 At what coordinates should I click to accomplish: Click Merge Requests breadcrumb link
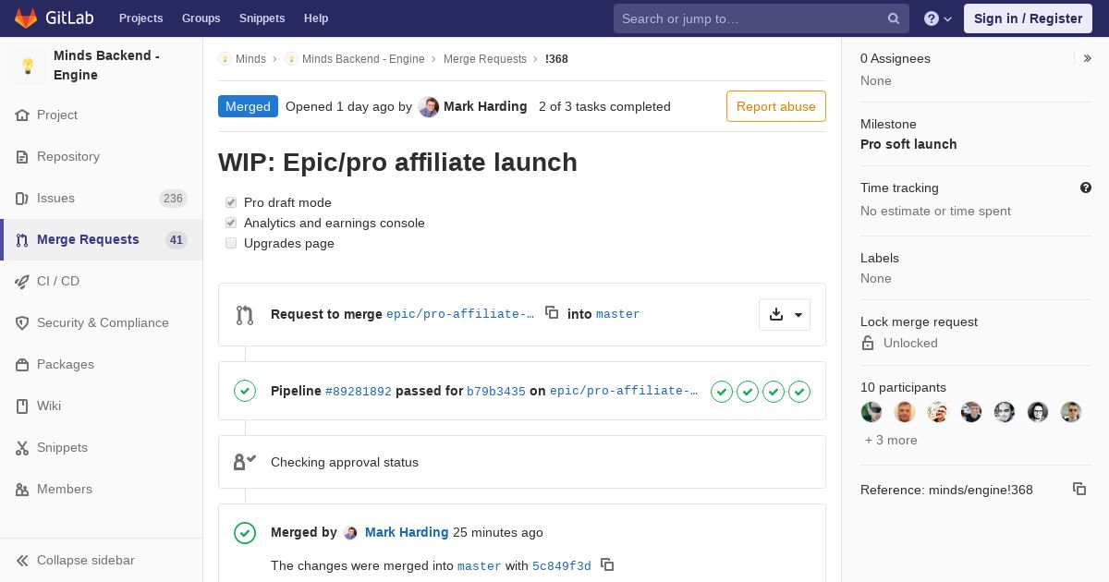click(x=485, y=58)
